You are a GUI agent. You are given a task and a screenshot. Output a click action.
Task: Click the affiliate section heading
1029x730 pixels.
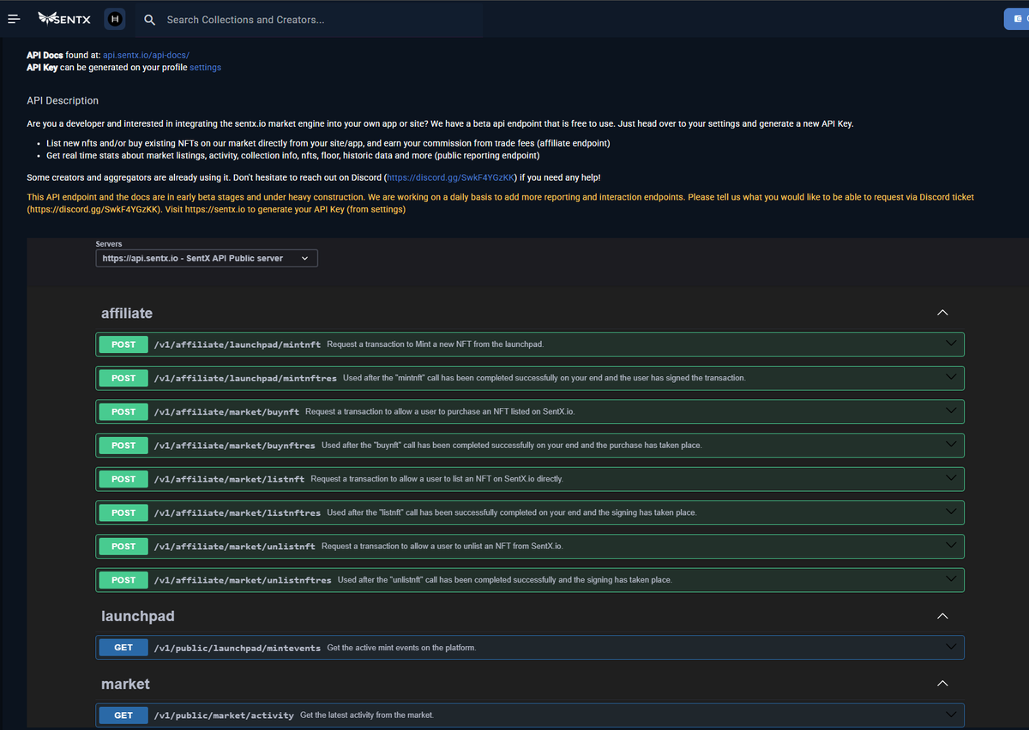[127, 314]
